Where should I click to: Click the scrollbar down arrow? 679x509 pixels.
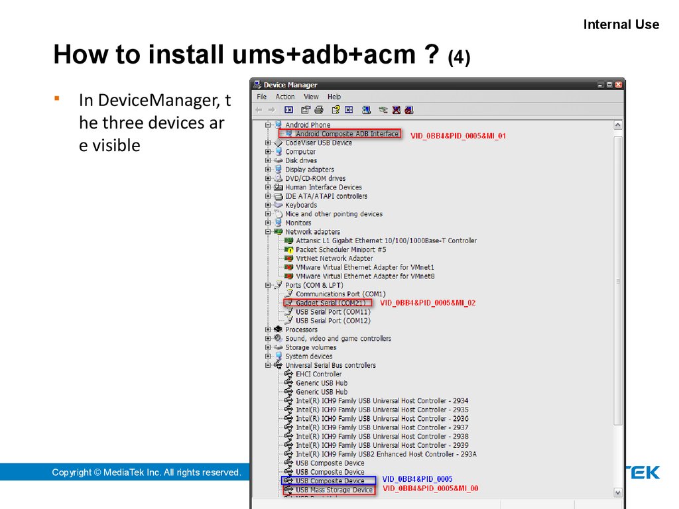tap(618, 492)
